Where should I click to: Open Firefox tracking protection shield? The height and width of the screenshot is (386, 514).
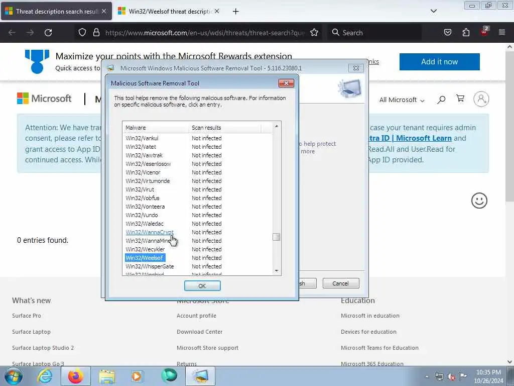click(x=82, y=33)
